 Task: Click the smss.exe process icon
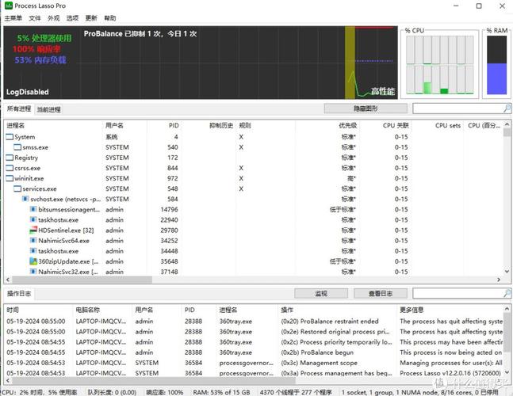tap(17, 147)
